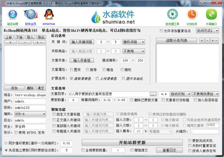Click 清空 to clear site list
The width and height of the screenshot is (224, 157).
coord(41,88)
